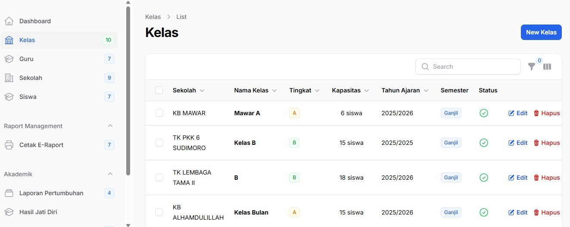Viewport: 570px width, 227px height.
Task: Collapse the Raport Management sidebar group
Action: click(x=110, y=126)
